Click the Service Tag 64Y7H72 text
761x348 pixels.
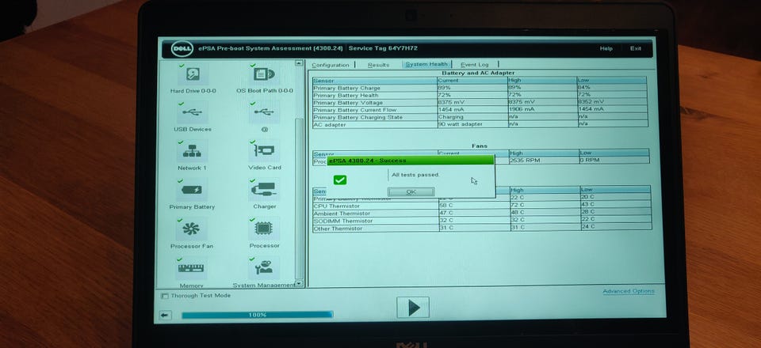pyautogui.click(x=383, y=48)
